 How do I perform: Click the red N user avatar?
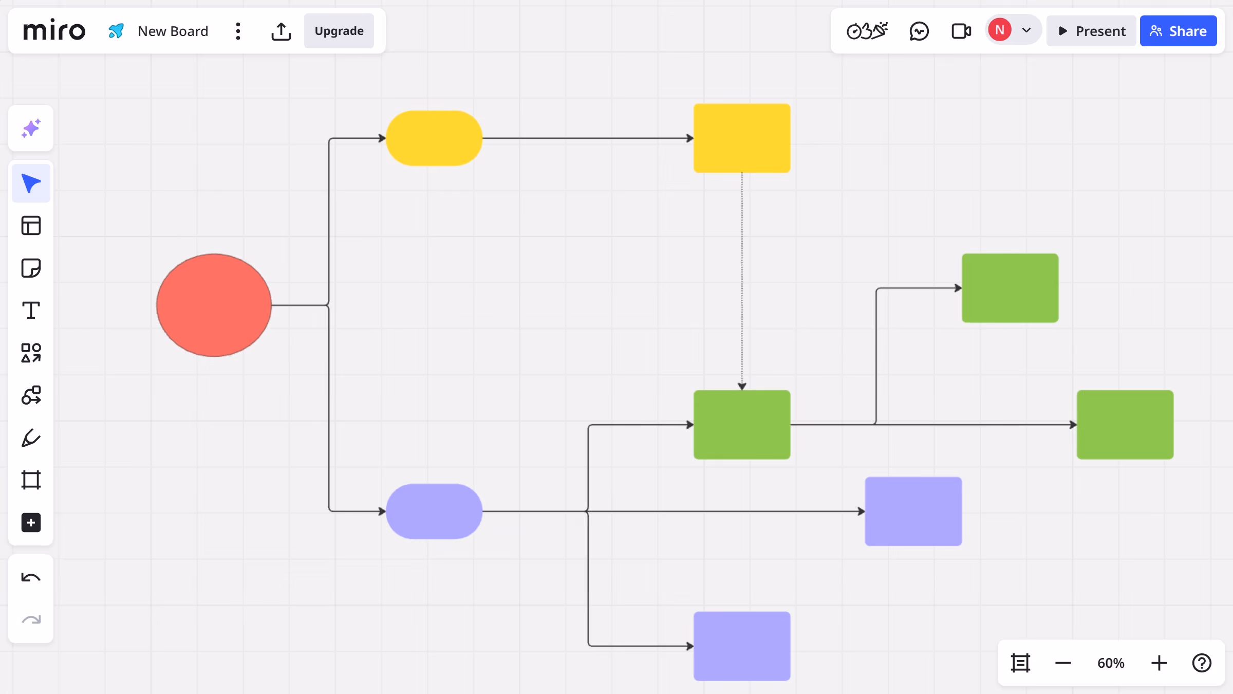click(x=1000, y=30)
